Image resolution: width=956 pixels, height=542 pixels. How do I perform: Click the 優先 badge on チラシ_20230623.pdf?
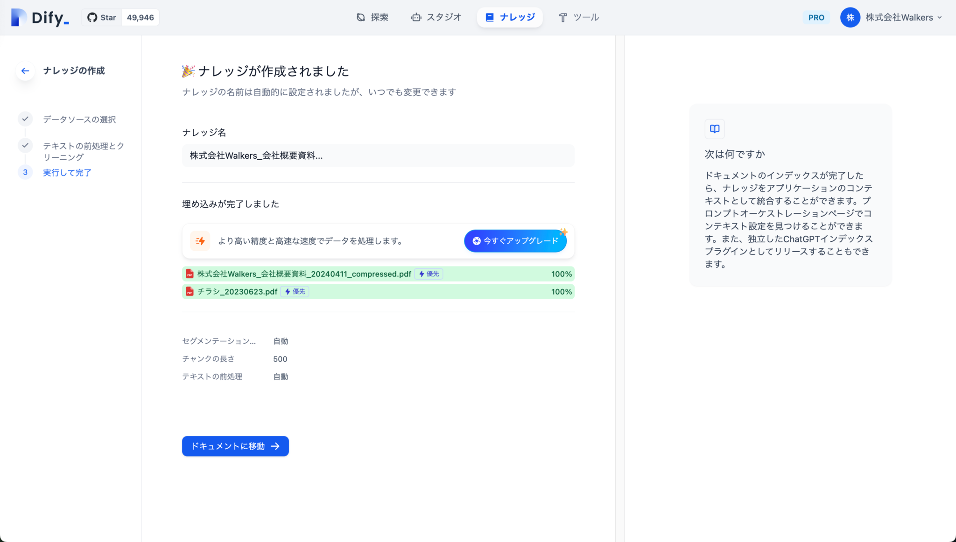[294, 291]
